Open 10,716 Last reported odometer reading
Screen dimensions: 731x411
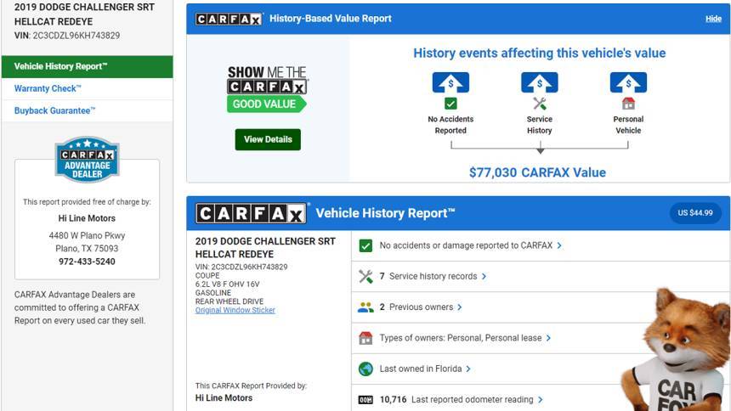[x=456, y=399]
